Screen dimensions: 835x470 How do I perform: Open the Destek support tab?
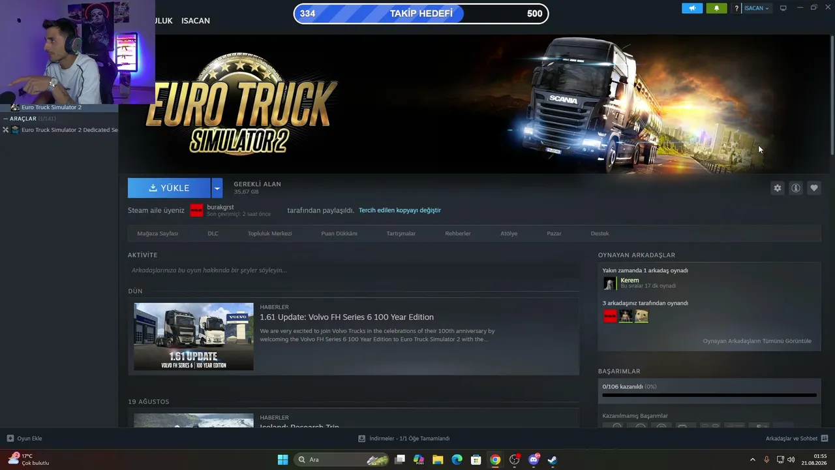(600, 233)
